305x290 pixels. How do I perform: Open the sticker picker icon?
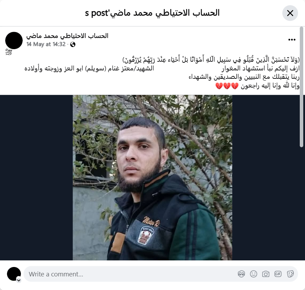point(290,274)
